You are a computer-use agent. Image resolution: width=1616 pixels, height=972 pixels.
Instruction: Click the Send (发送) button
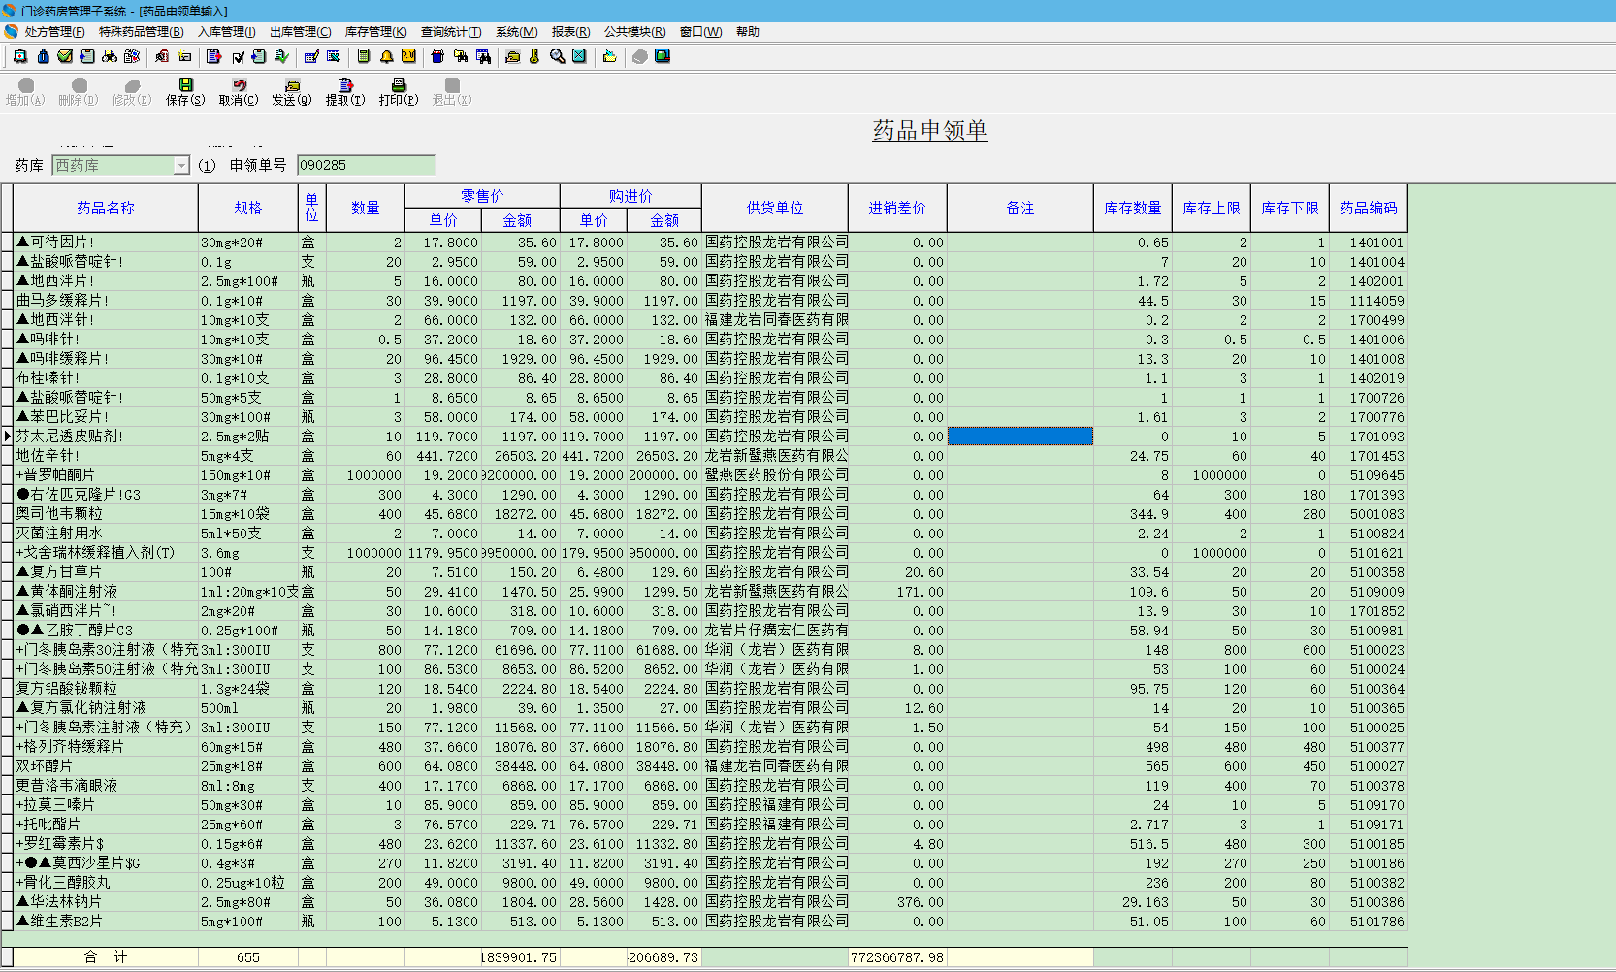(x=291, y=91)
